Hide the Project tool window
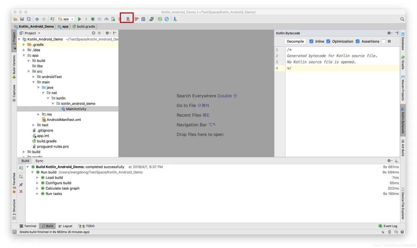This screenshot has height=248, width=417. pos(115,33)
